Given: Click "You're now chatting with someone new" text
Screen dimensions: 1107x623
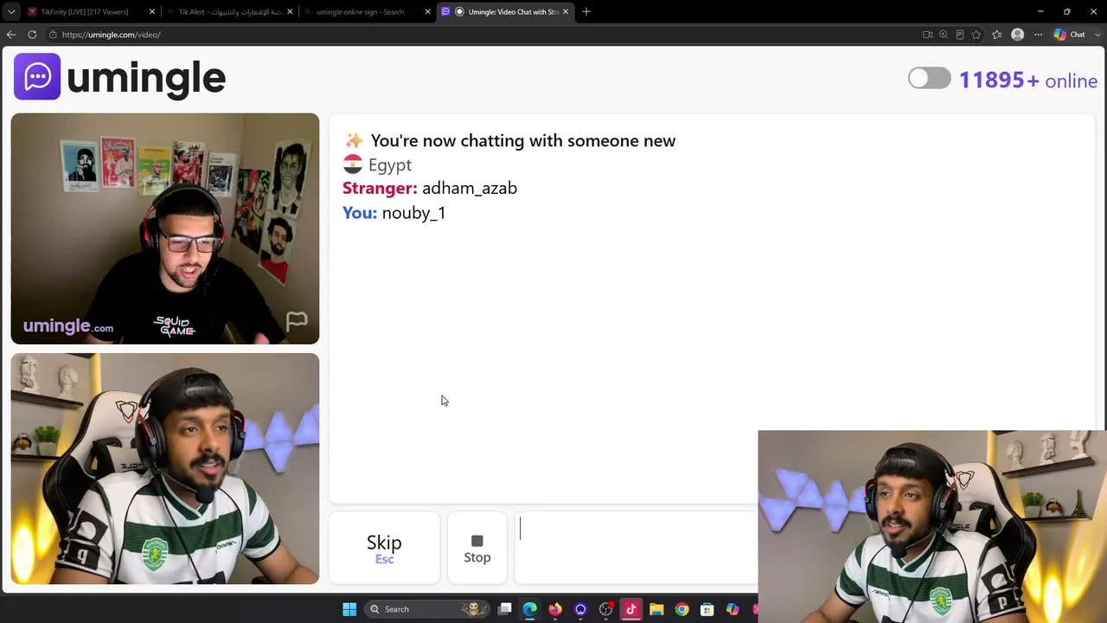Looking at the screenshot, I should 523,141.
